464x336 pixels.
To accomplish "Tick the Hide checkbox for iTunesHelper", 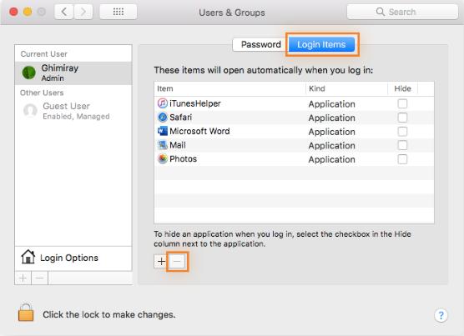I will 402,103.
